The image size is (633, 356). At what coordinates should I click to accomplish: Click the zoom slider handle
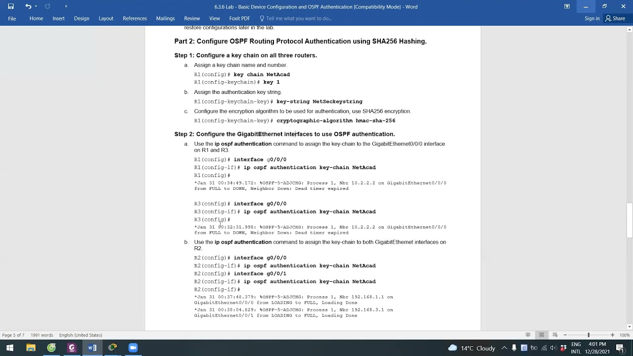click(588, 335)
